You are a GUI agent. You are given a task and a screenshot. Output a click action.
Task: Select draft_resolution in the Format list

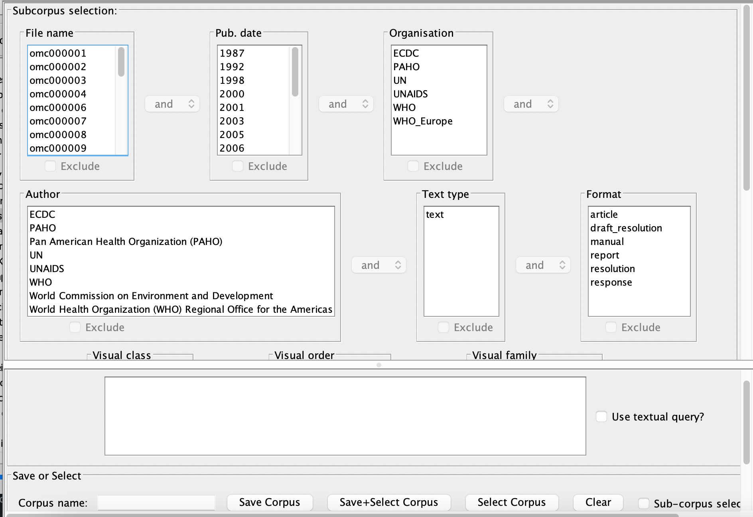626,228
